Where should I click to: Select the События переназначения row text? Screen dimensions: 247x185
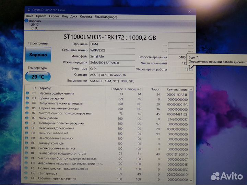click(x=57, y=178)
